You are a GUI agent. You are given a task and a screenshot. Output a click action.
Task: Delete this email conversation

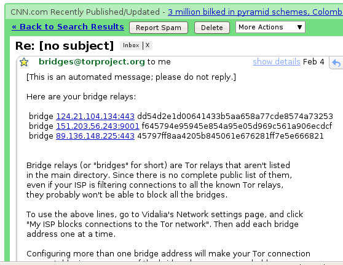pyautogui.click(x=211, y=28)
